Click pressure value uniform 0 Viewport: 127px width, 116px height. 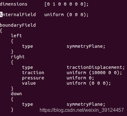pyautogui.click(x=80, y=78)
